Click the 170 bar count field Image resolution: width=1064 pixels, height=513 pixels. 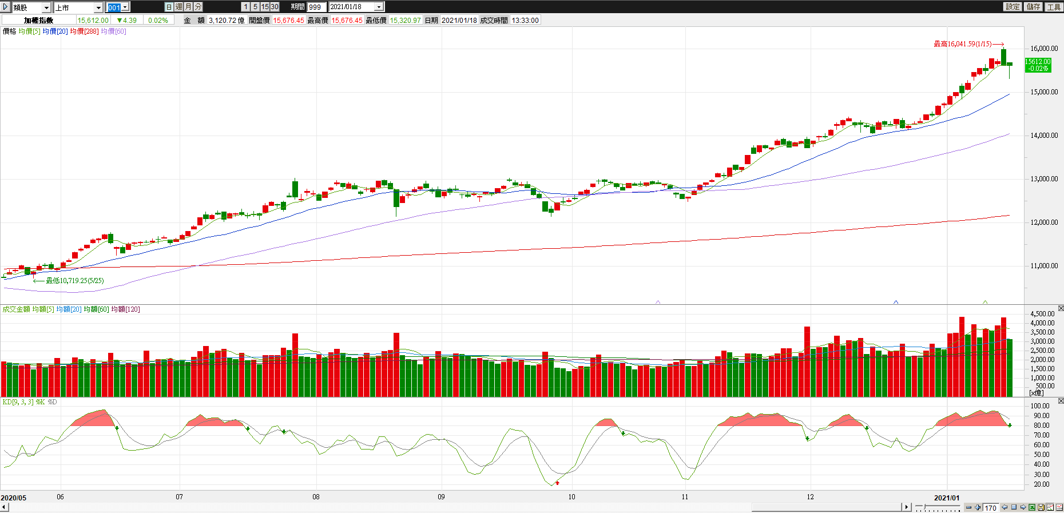(991, 508)
